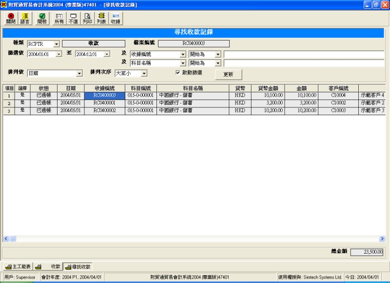The height and width of the screenshot is (283, 390).
Task: Click the 日期 column header
Action: coord(71,88)
